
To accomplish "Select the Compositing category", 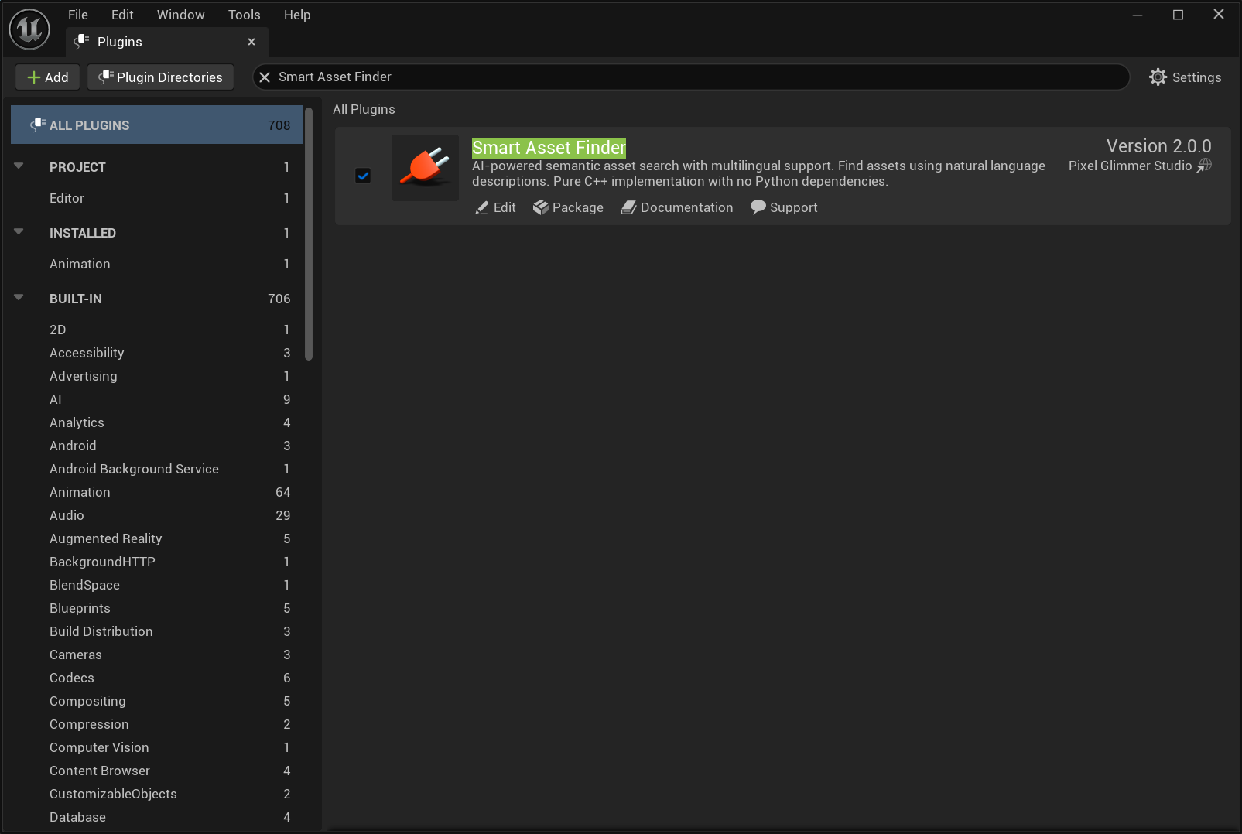I will (x=156, y=701).
